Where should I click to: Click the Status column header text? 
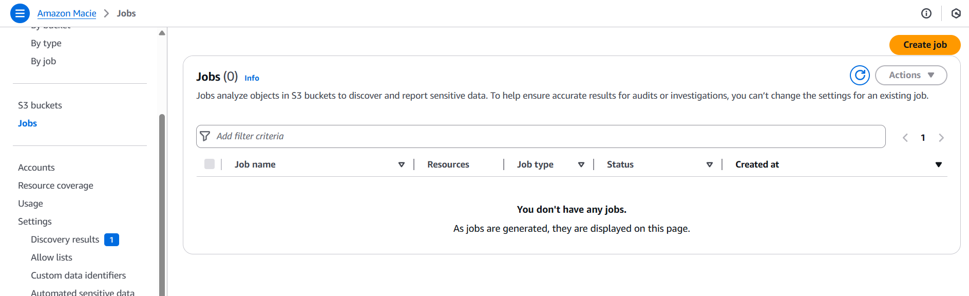[x=620, y=164]
